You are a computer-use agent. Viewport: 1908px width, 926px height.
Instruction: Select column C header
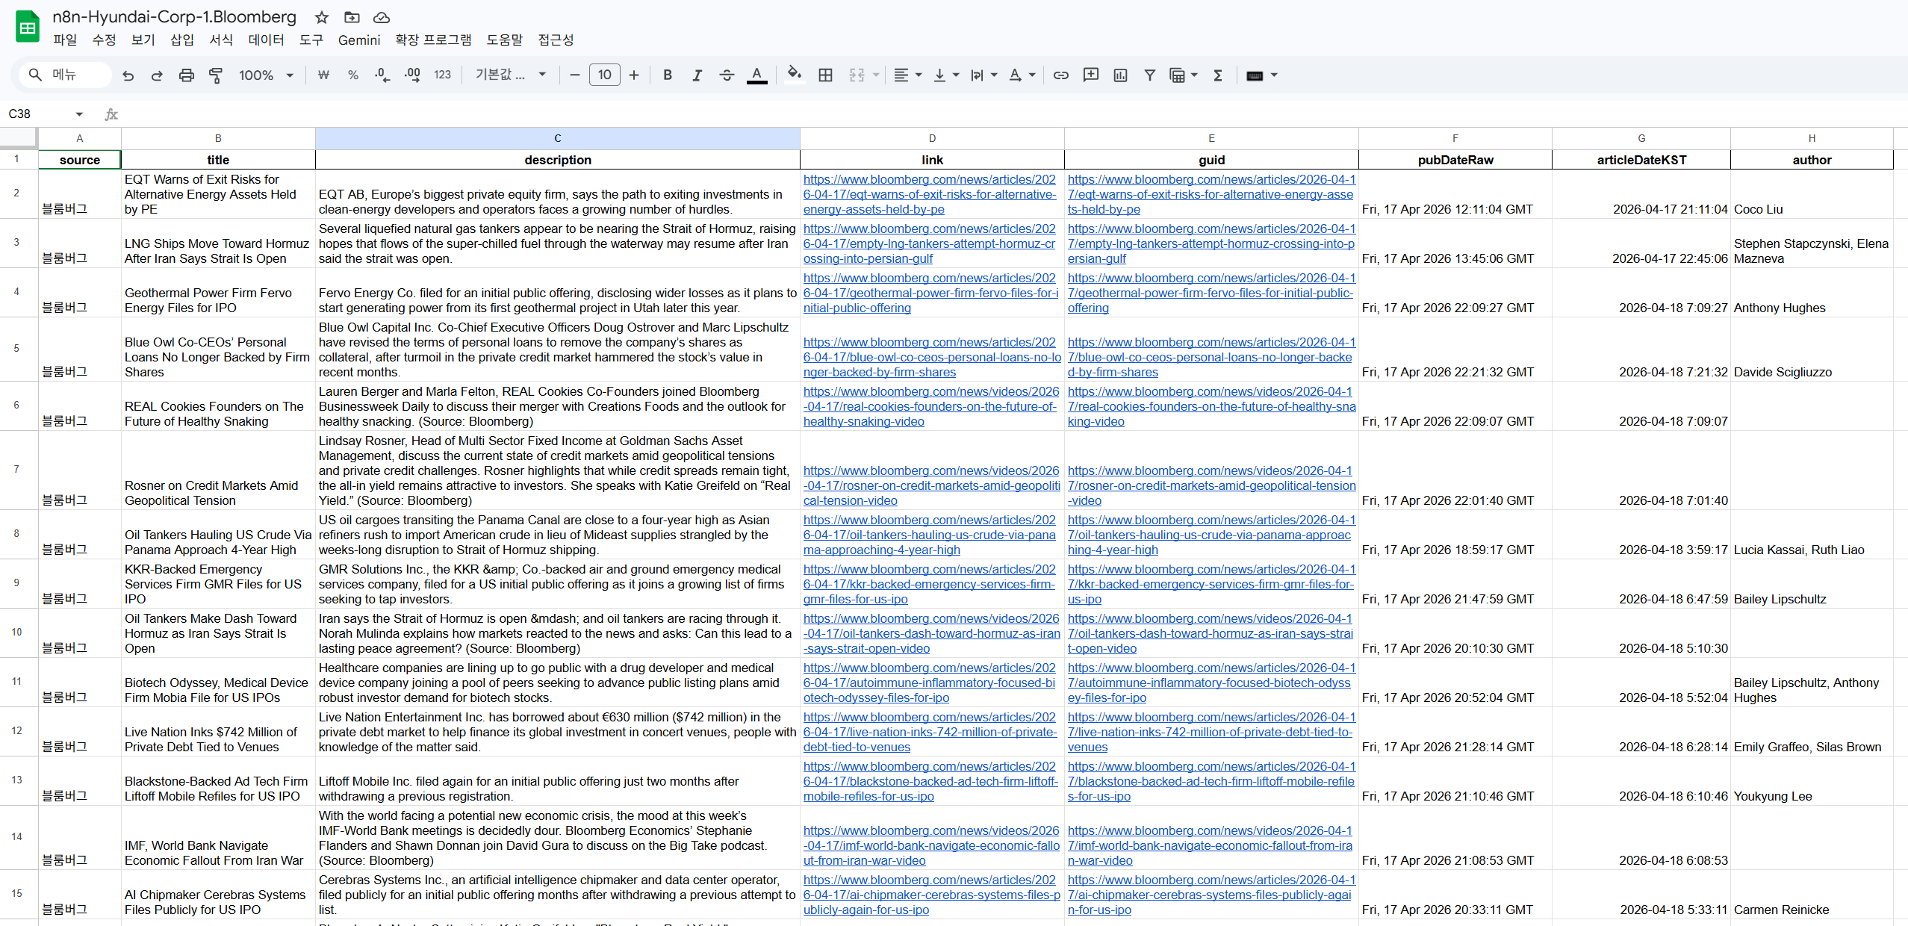pyautogui.click(x=557, y=138)
